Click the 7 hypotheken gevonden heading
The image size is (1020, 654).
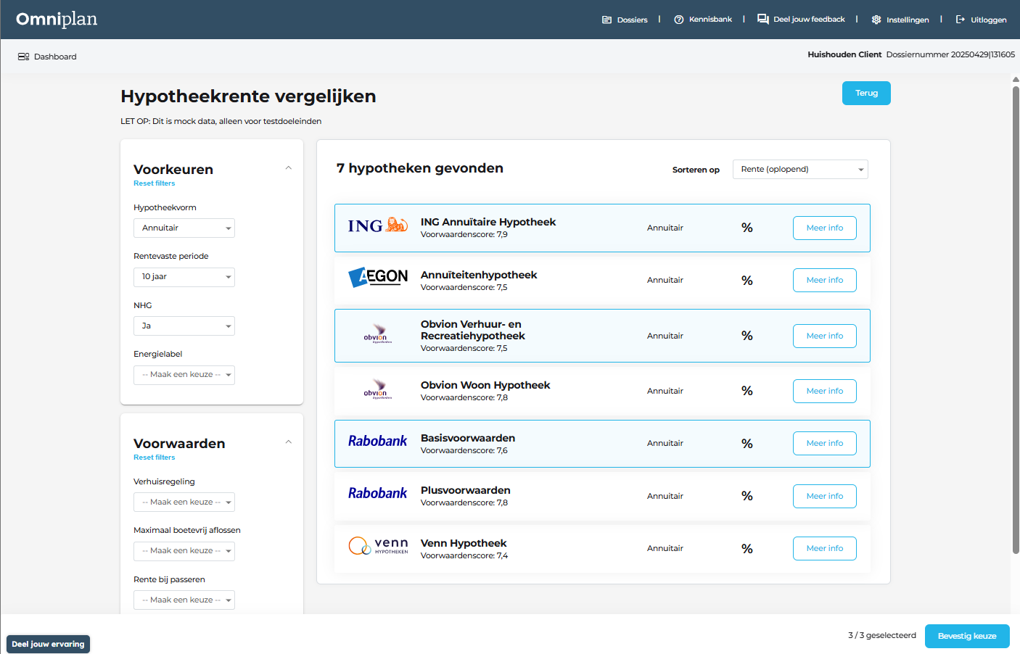tap(420, 168)
